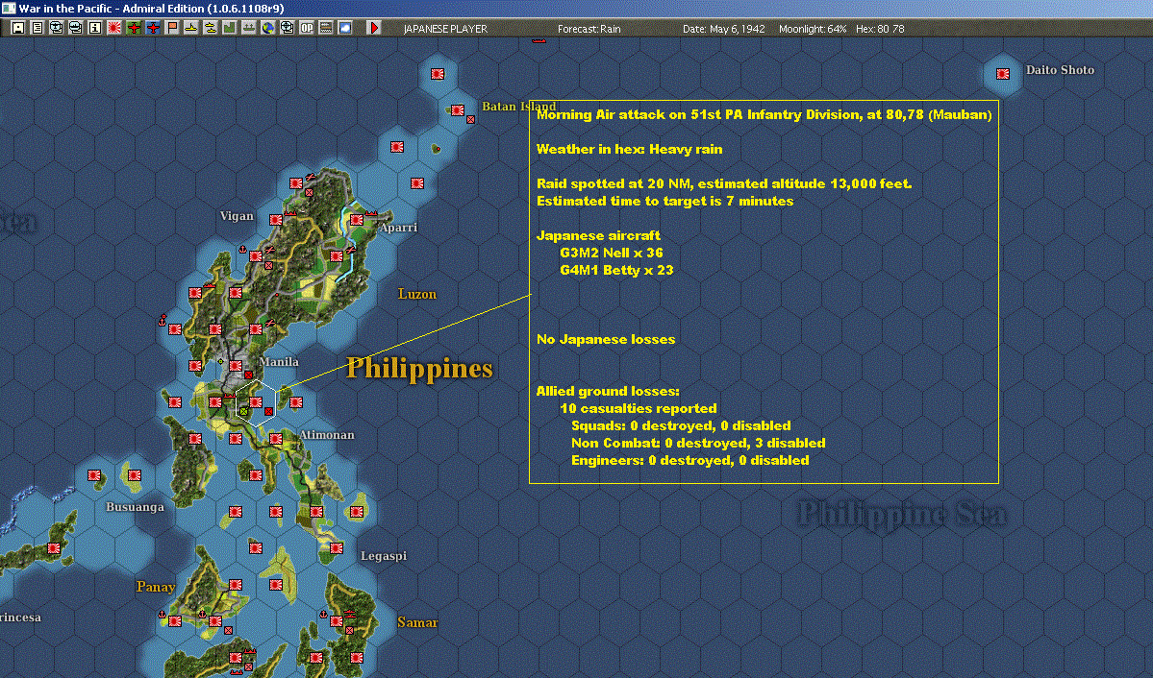Select the Japanese base flag at Aparri
Viewport: 1153px width, 678px height.
[x=357, y=220]
